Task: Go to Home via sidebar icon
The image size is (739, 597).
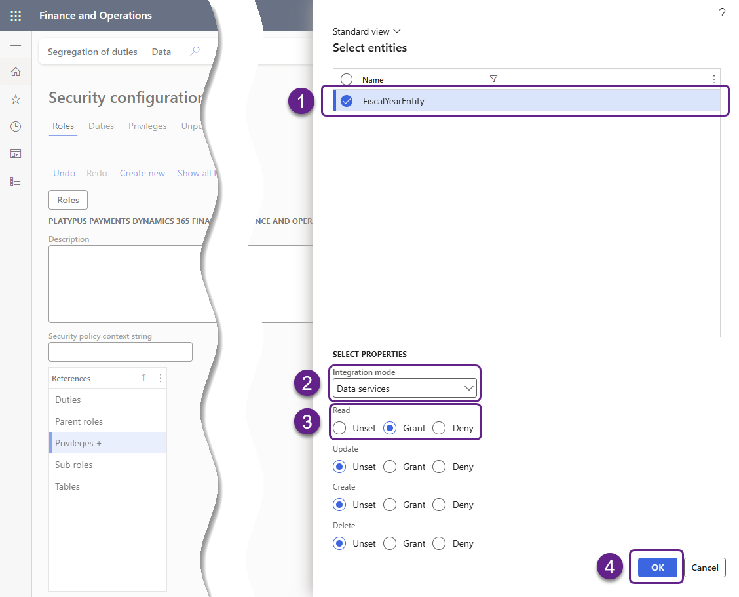Action: (x=16, y=72)
